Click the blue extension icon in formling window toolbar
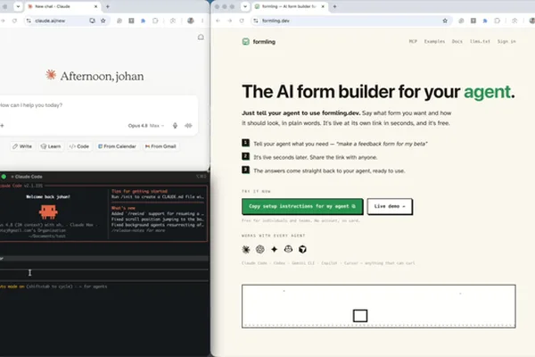 (485, 21)
